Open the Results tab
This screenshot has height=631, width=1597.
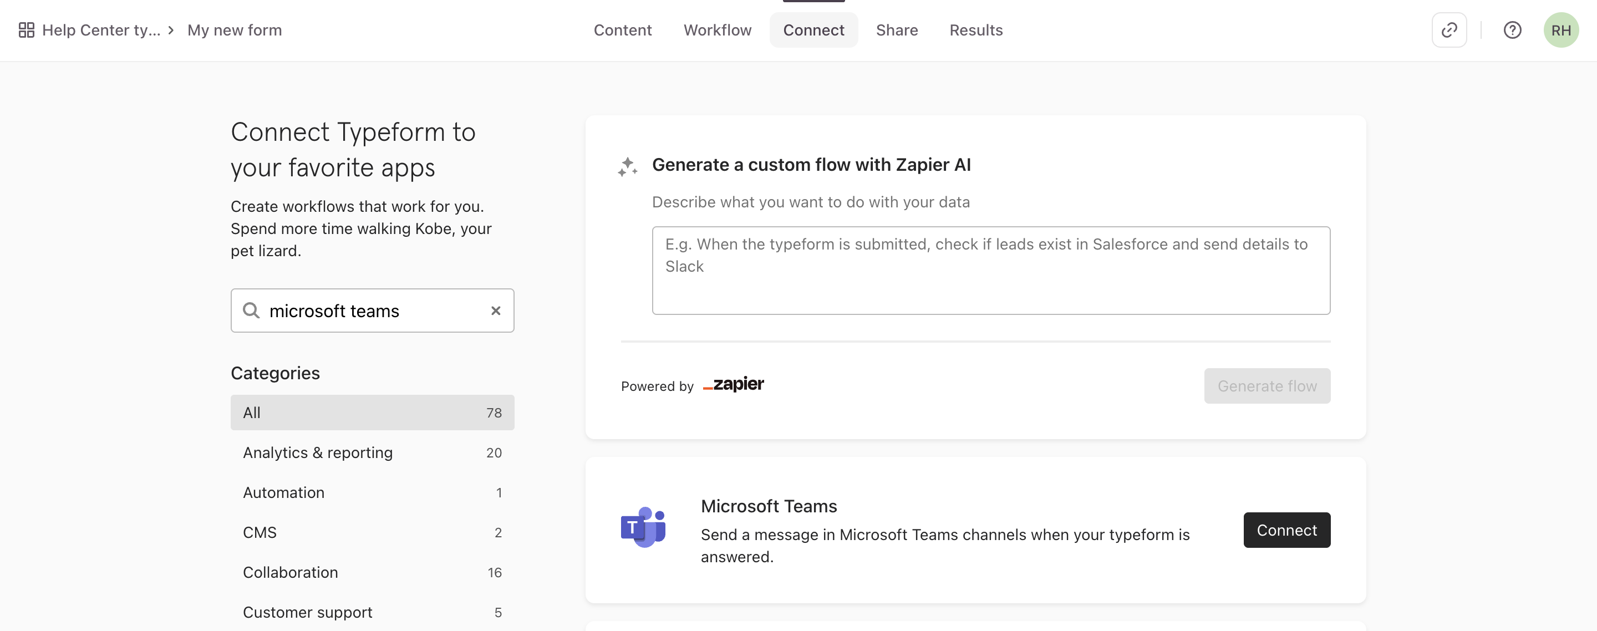pyautogui.click(x=976, y=30)
